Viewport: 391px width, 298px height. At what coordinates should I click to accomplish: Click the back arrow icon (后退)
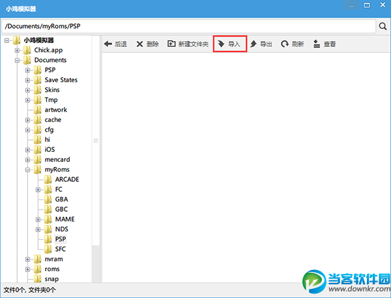108,44
